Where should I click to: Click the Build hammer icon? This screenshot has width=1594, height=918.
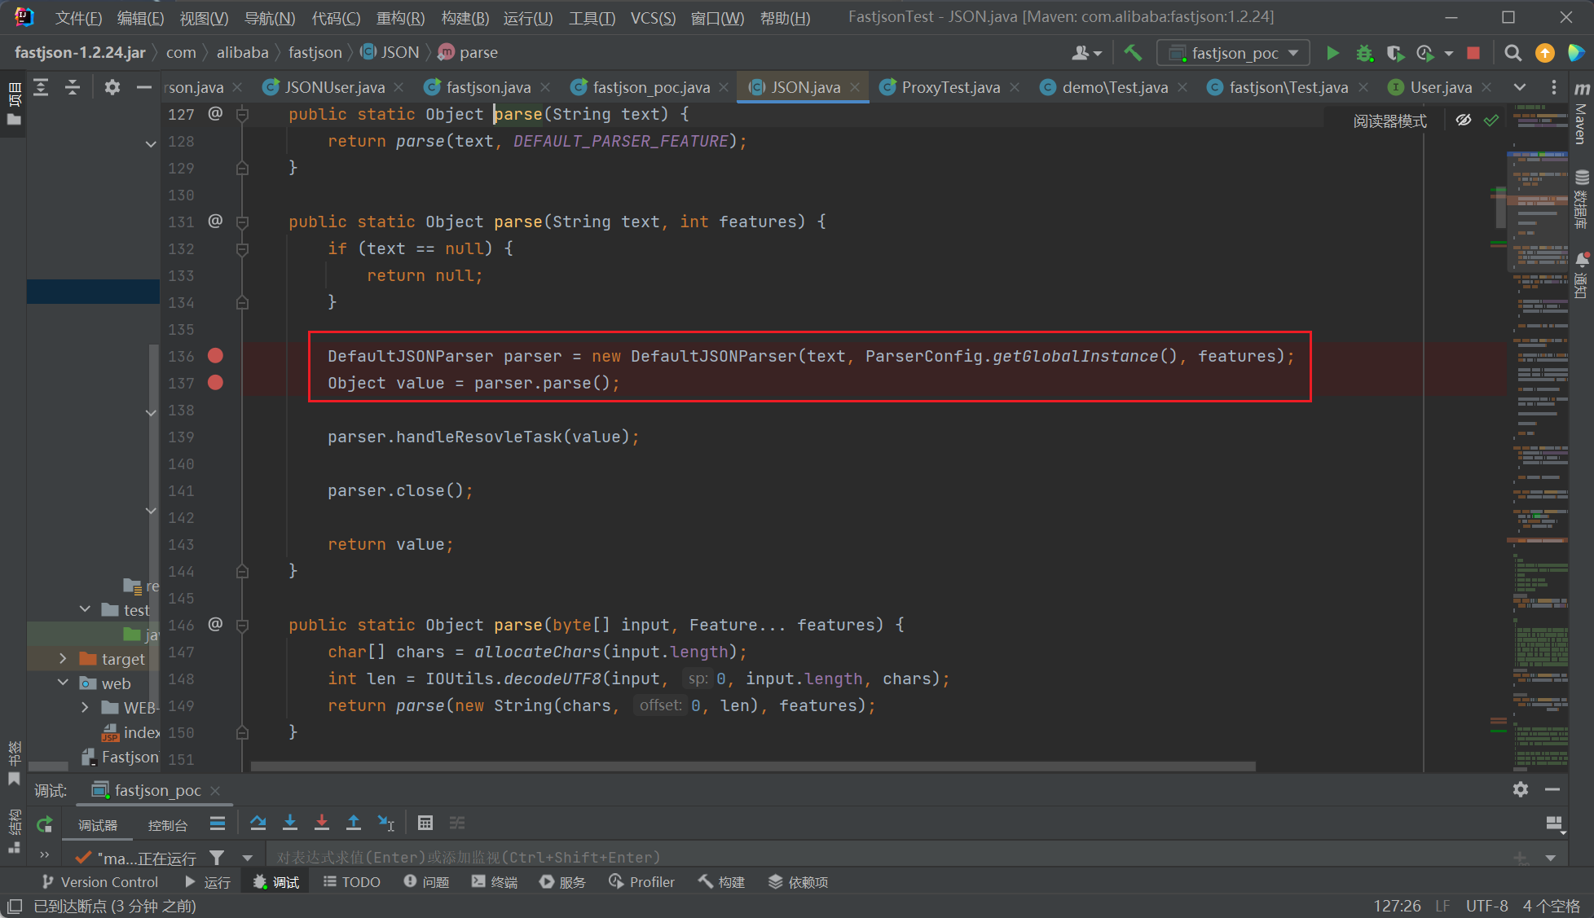tap(1133, 53)
